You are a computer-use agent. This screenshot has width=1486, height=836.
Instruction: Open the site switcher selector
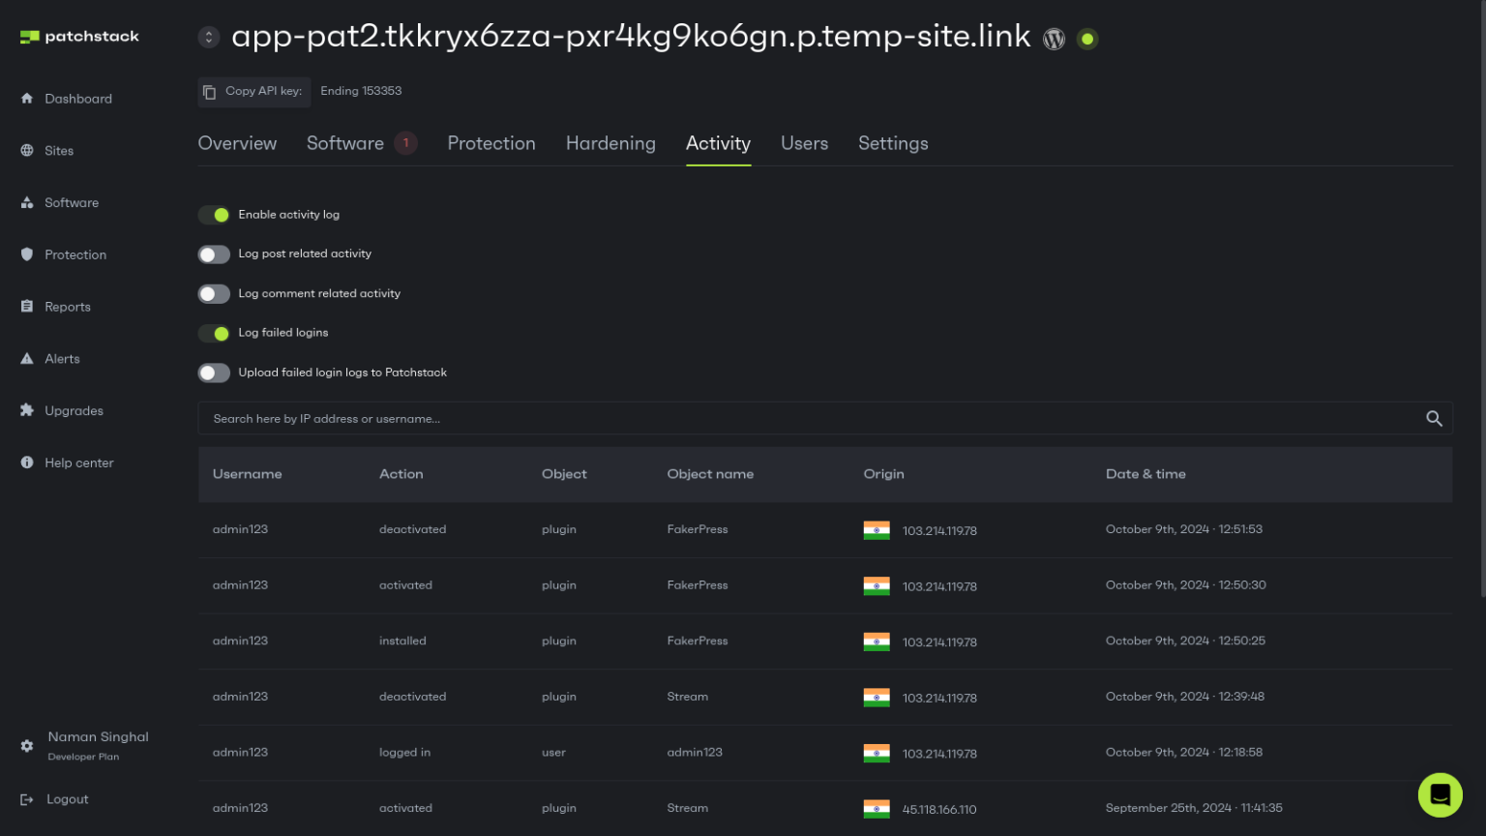click(209, 37)
